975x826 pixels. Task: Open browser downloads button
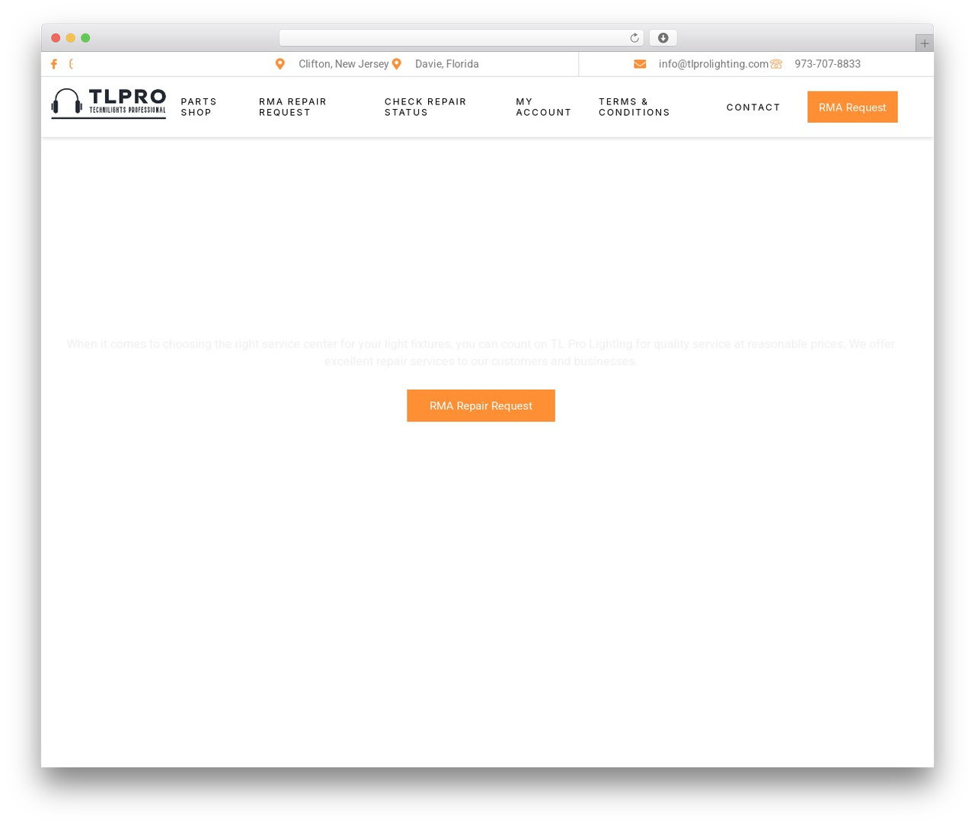point(663,38)
